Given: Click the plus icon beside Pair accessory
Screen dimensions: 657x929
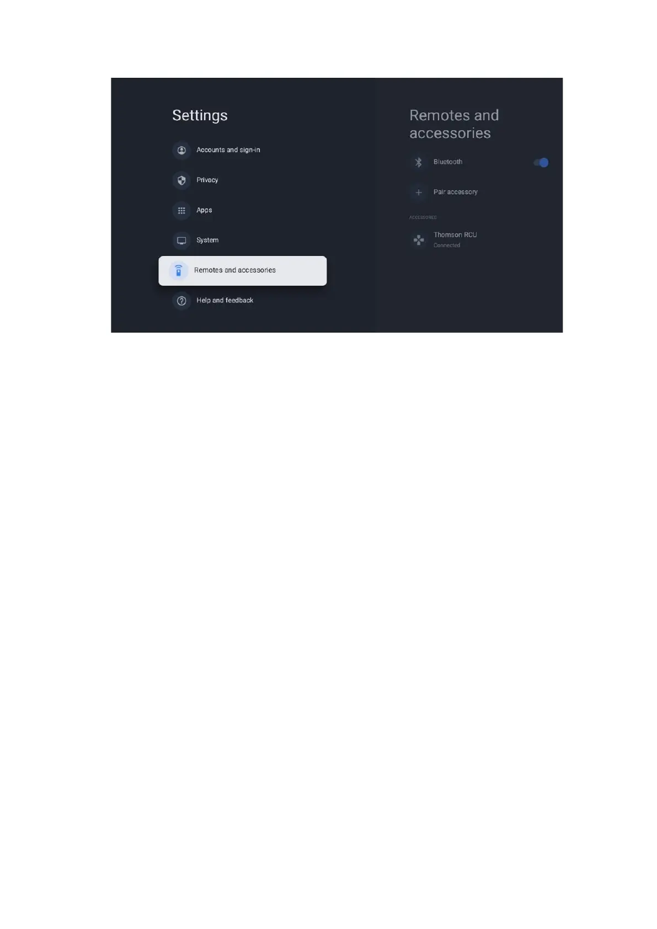Looking at the screenshot, I should (x=419, y=193).
